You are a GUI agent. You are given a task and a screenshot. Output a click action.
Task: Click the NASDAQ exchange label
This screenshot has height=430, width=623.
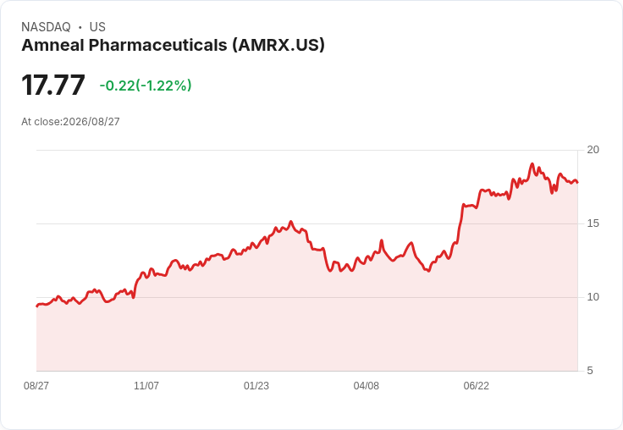coord(46,27)
